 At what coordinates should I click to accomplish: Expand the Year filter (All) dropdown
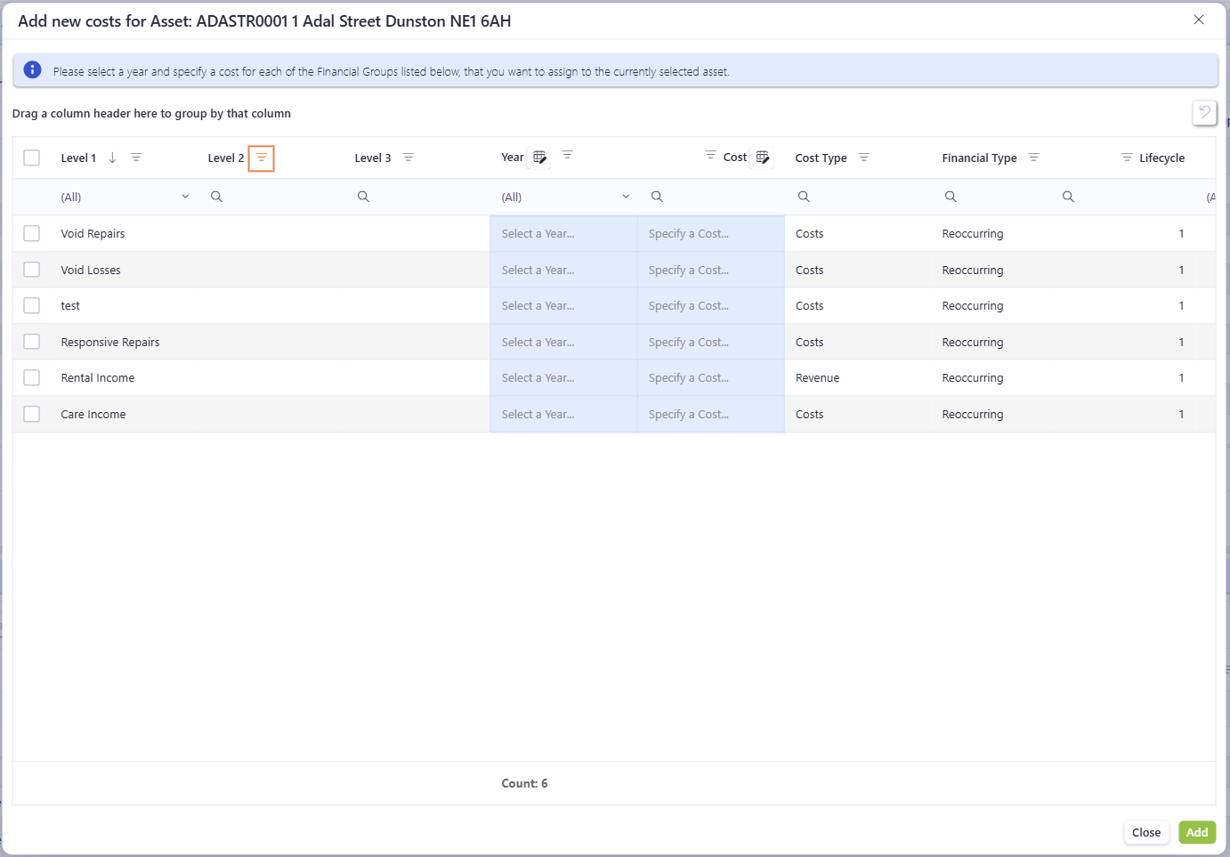[x=626, y=197]
